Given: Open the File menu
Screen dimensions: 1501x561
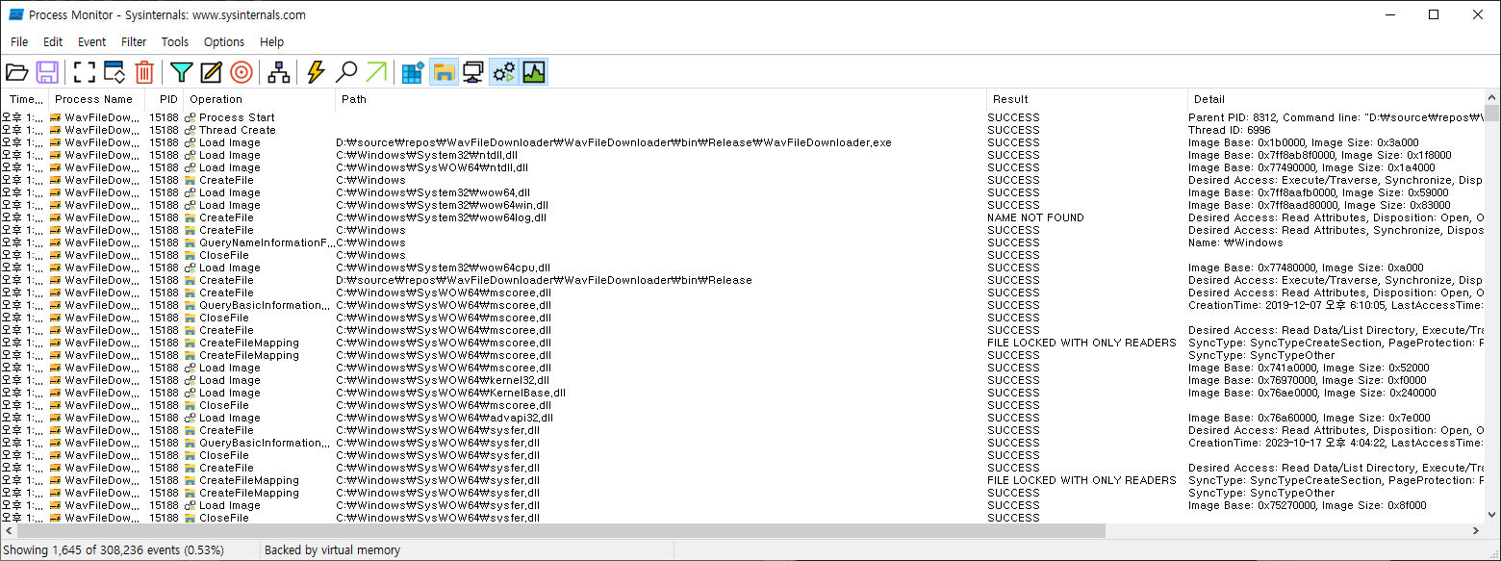Looking at the screenshot, I should pos(19,42).
